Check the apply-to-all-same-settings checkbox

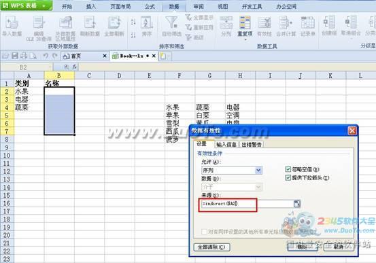tap(204, 232)
